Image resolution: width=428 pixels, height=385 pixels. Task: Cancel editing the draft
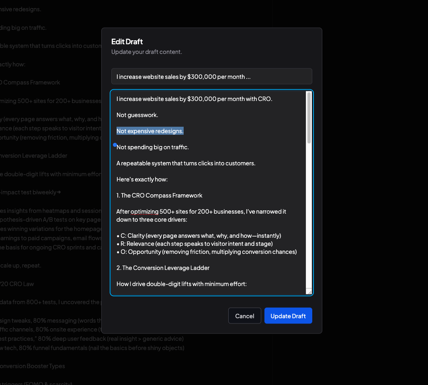pyautogui.click(x=245, y=316)
